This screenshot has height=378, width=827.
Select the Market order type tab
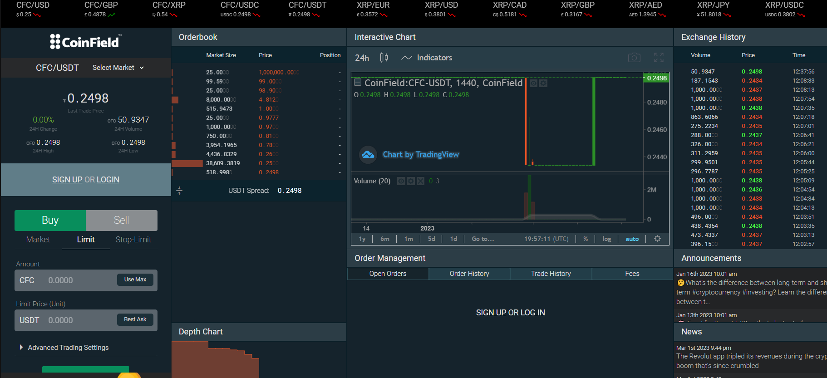click(38, 239)
